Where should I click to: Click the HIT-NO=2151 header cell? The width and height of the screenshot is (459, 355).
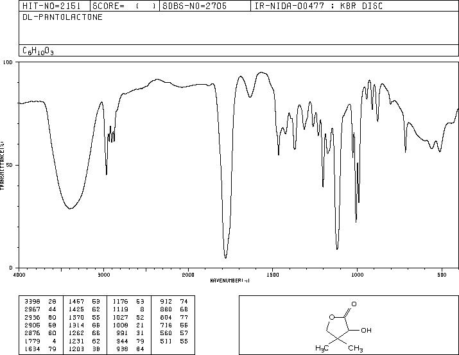(x=55, y=6)
